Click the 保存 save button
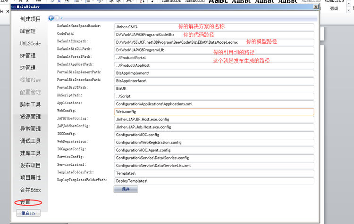Screen dimensions: 354x224 tap(126, 189)
